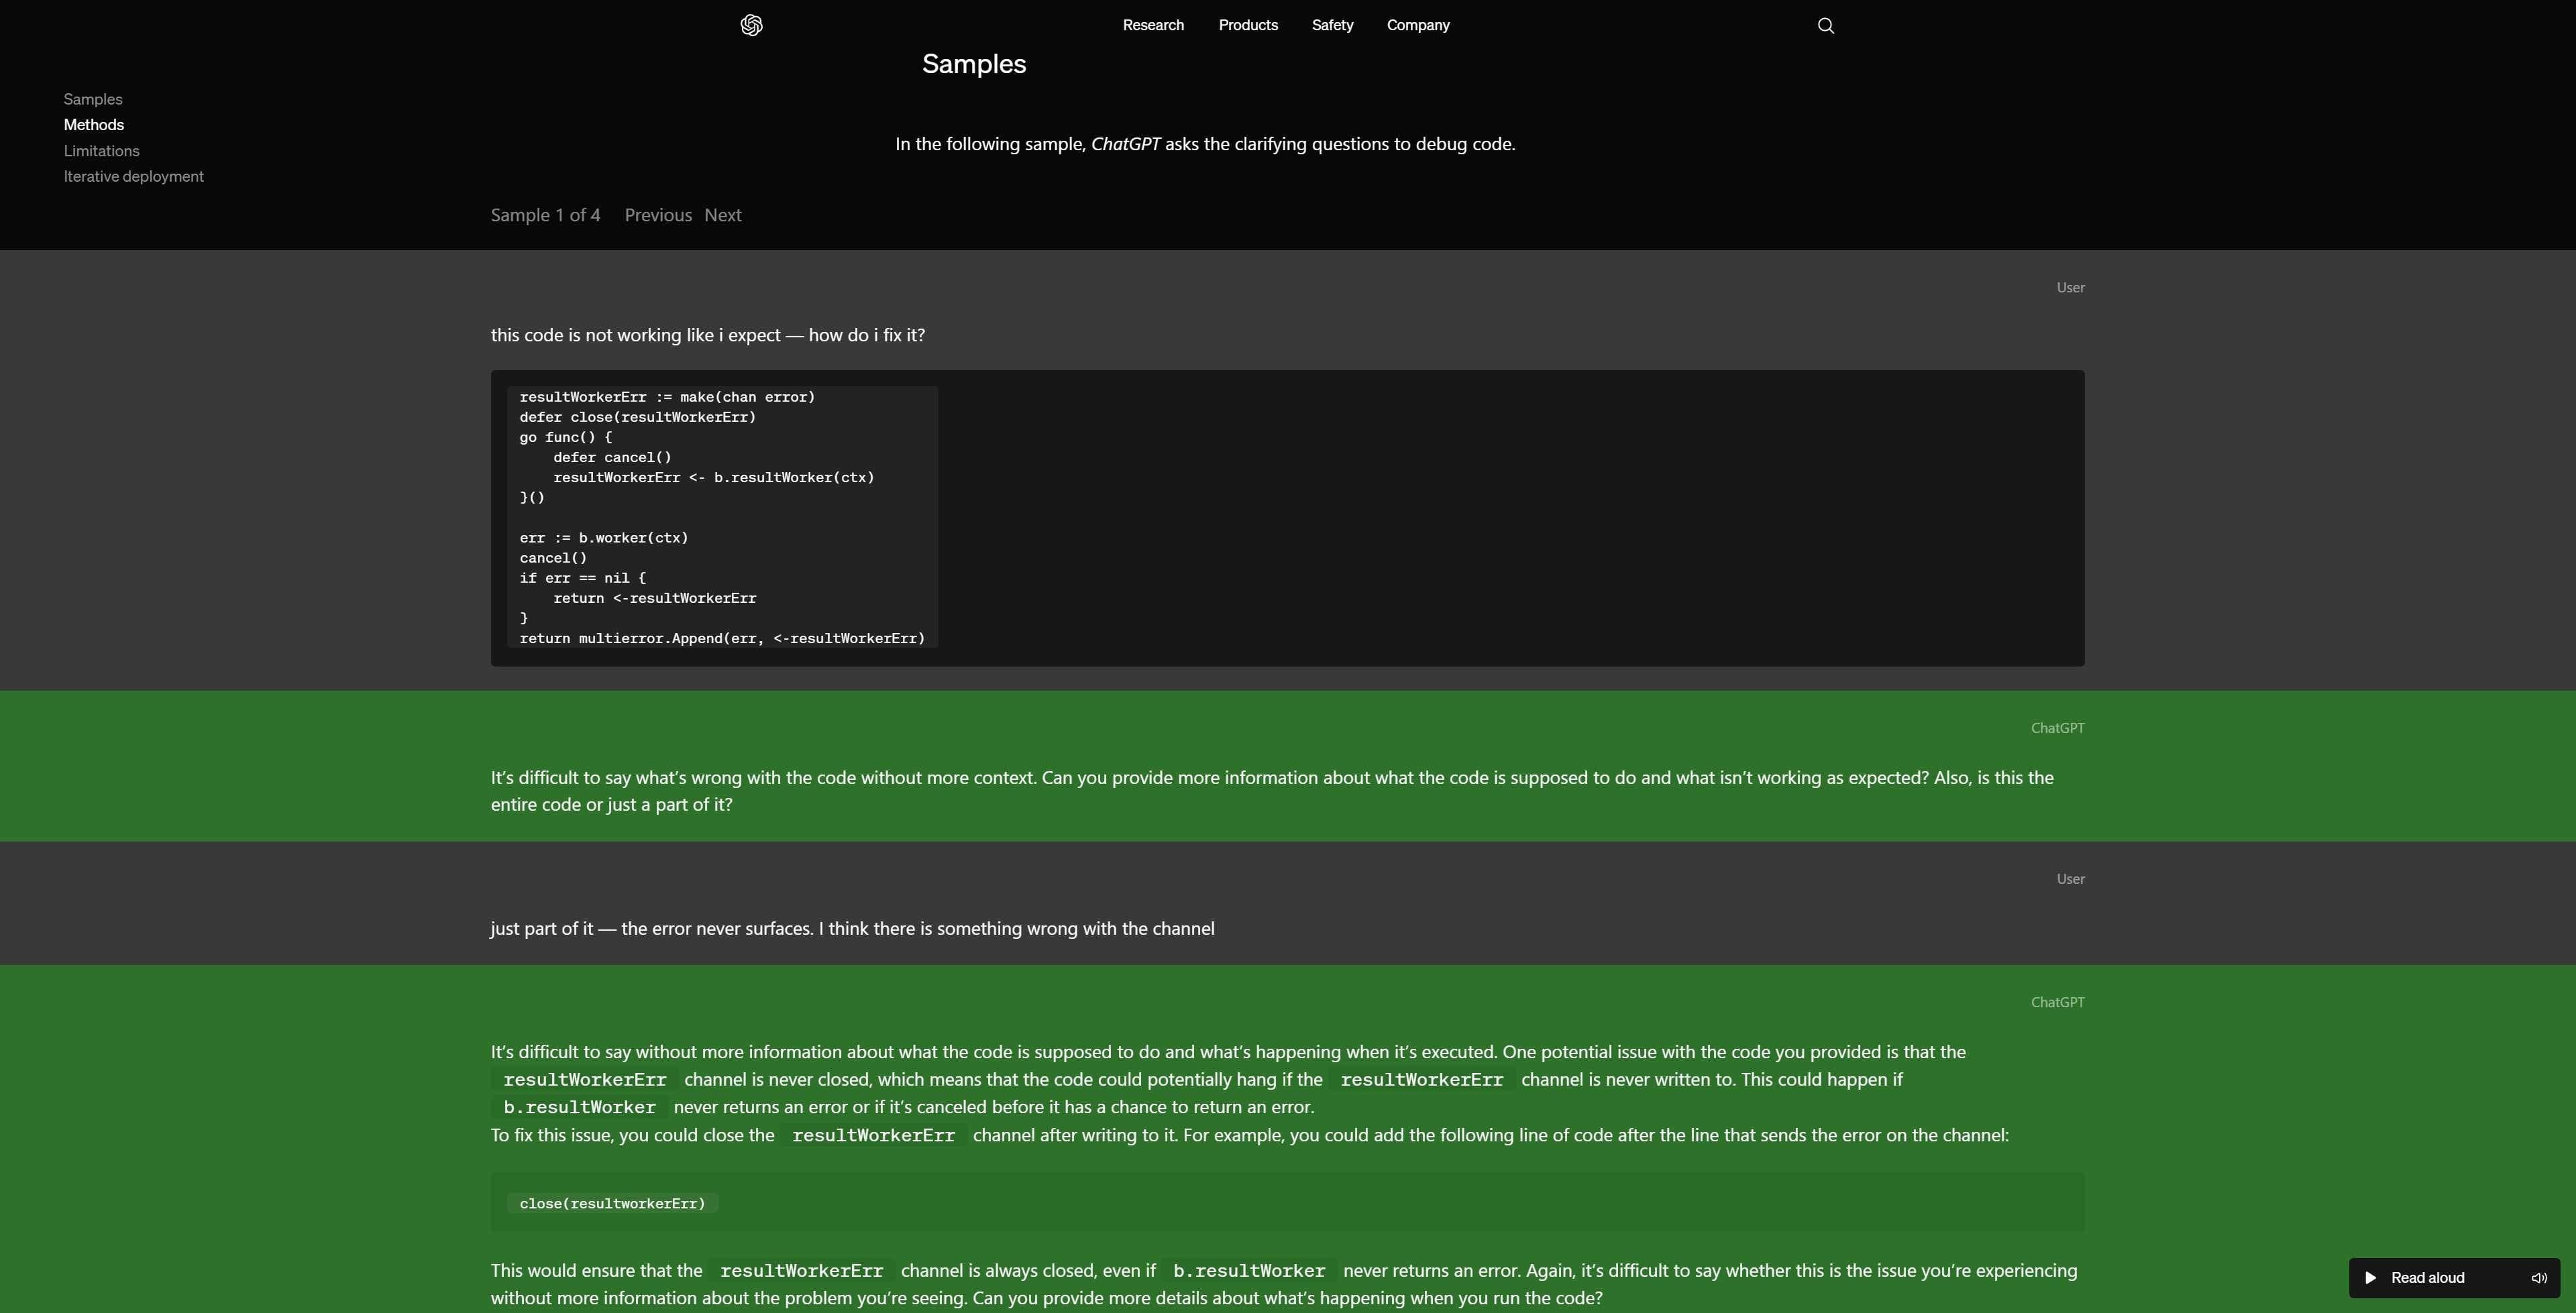Viewport: 2576px width, 1313px height.
Task: Click the Read aloud button
Action: coord(2427,1277)
